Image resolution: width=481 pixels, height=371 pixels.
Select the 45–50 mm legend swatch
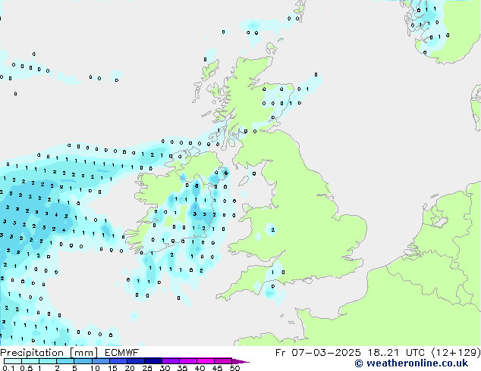point(223,361)
